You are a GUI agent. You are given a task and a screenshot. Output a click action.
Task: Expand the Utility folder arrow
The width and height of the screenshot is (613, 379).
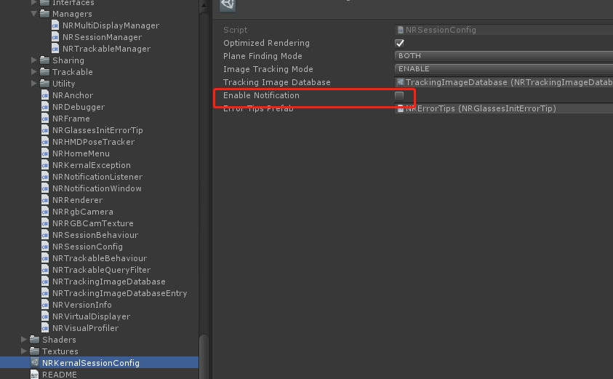(34, 84)
